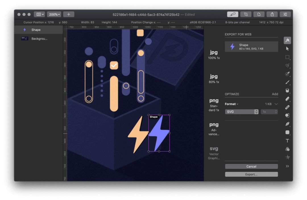Choose the Pen tool in toolbar

pyautogui.click(x=287, y=124)
